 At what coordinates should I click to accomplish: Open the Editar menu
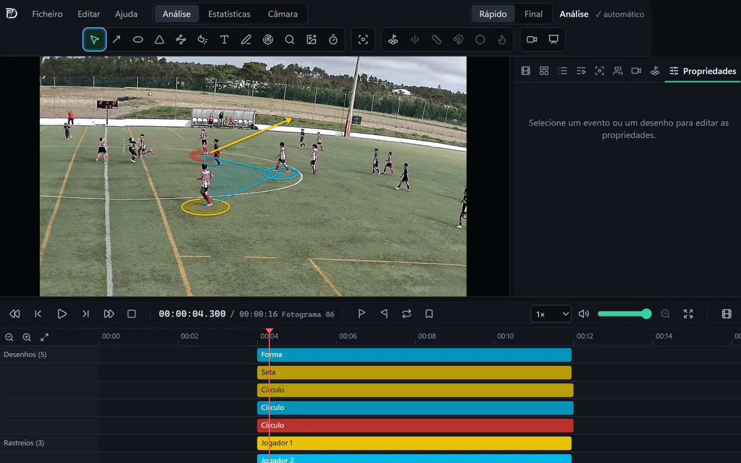pos(88,14)
